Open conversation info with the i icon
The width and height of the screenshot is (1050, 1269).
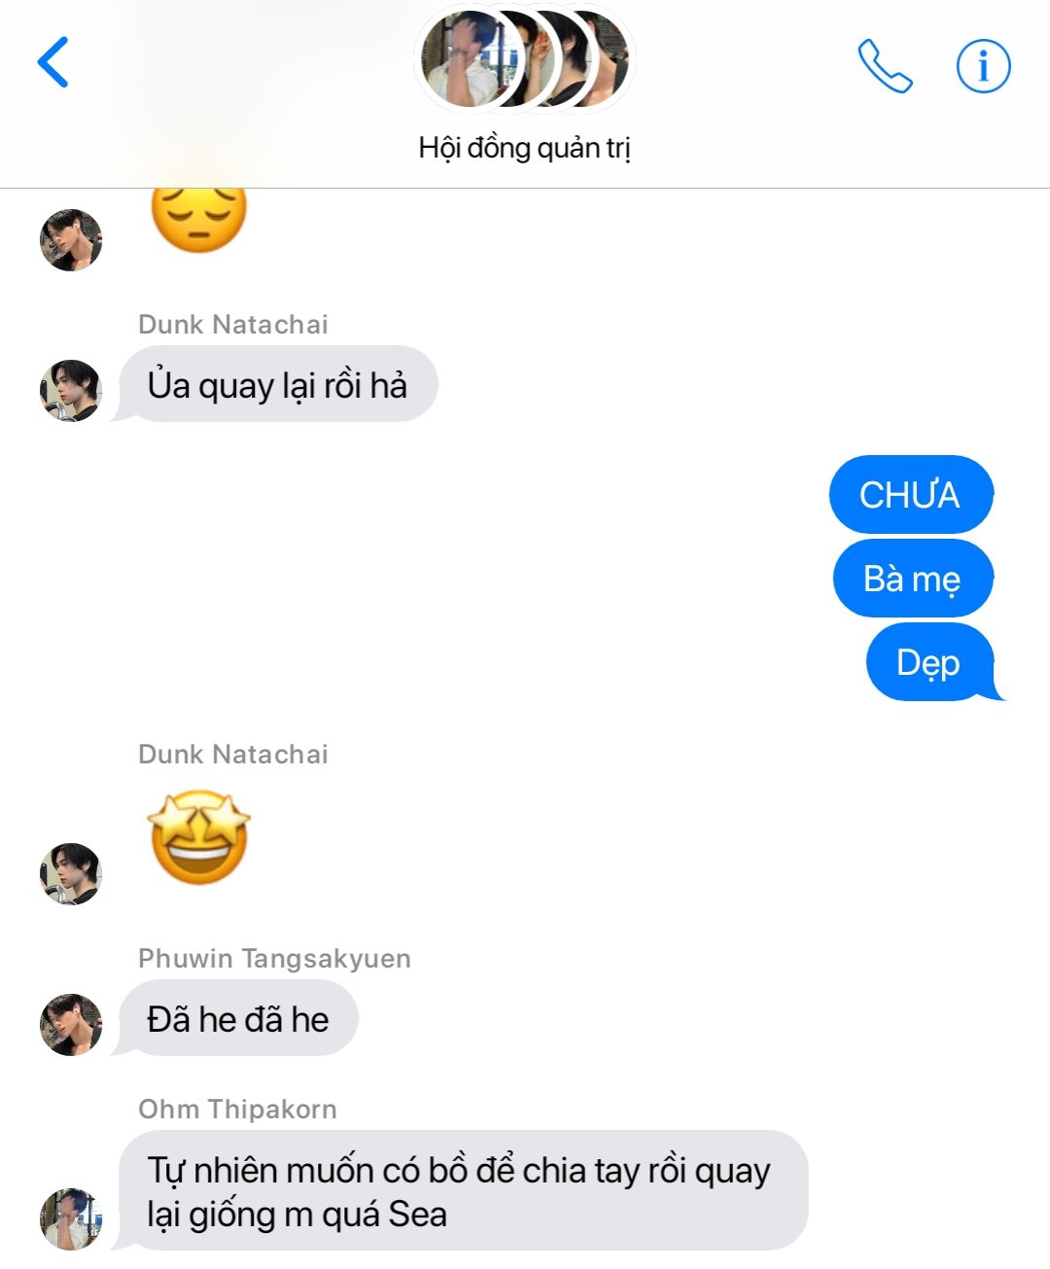click(x=983, y=66)
